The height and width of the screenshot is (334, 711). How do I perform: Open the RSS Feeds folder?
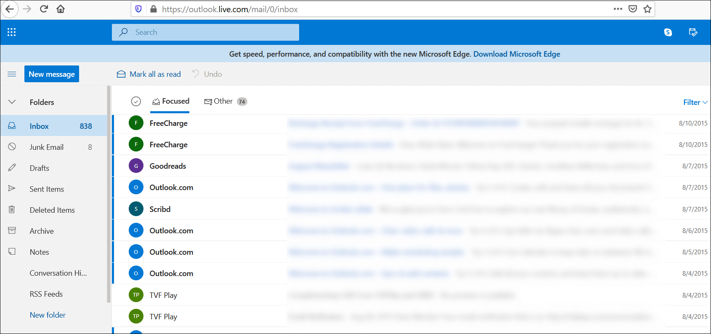coord(53,294)
